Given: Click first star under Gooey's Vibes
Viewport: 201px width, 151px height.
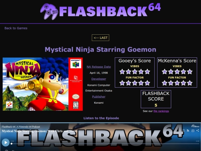Looking at the screenshot, I should (122, 72).
